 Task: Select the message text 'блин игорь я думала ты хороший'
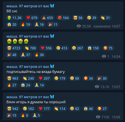[x=36, y=102]
